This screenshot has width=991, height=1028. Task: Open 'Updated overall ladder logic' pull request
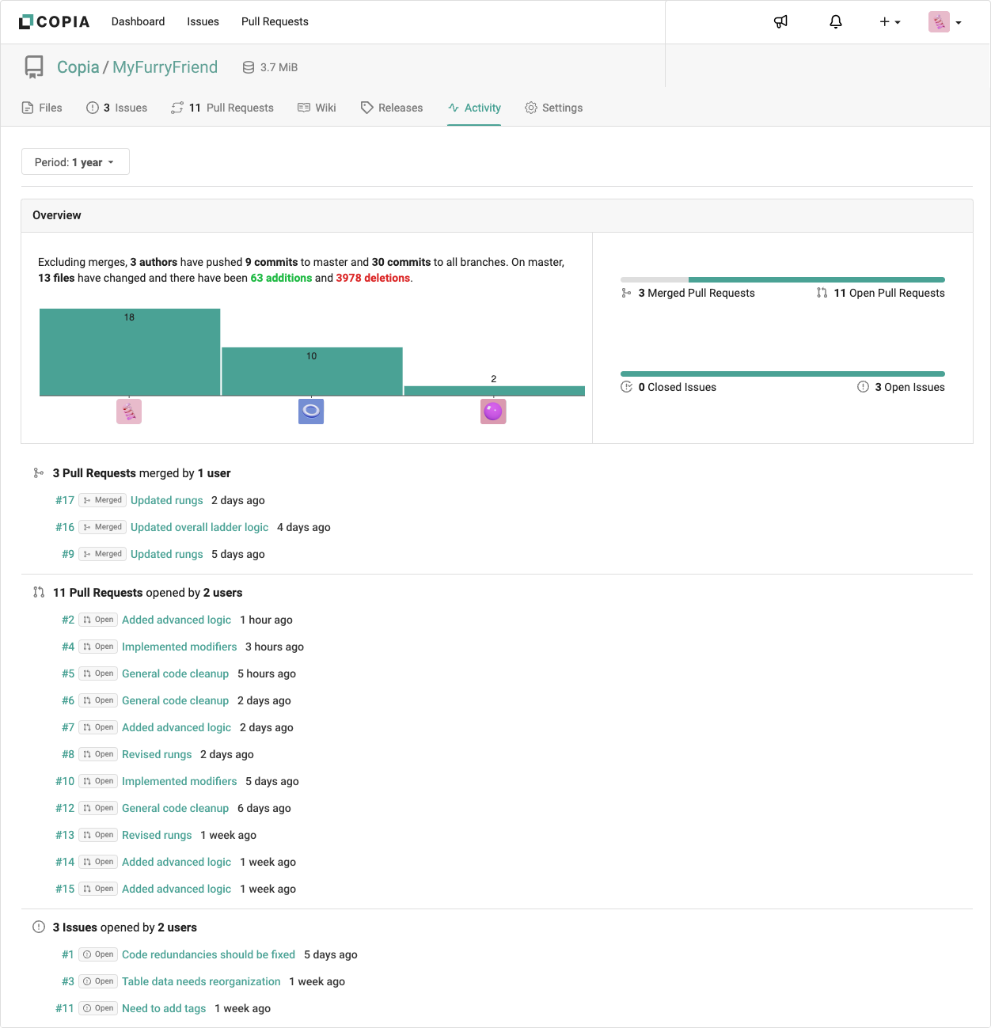[199, 527]
